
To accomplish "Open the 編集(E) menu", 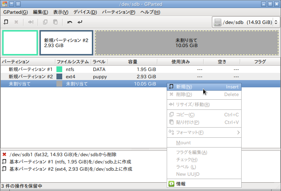I will [41, 12].
